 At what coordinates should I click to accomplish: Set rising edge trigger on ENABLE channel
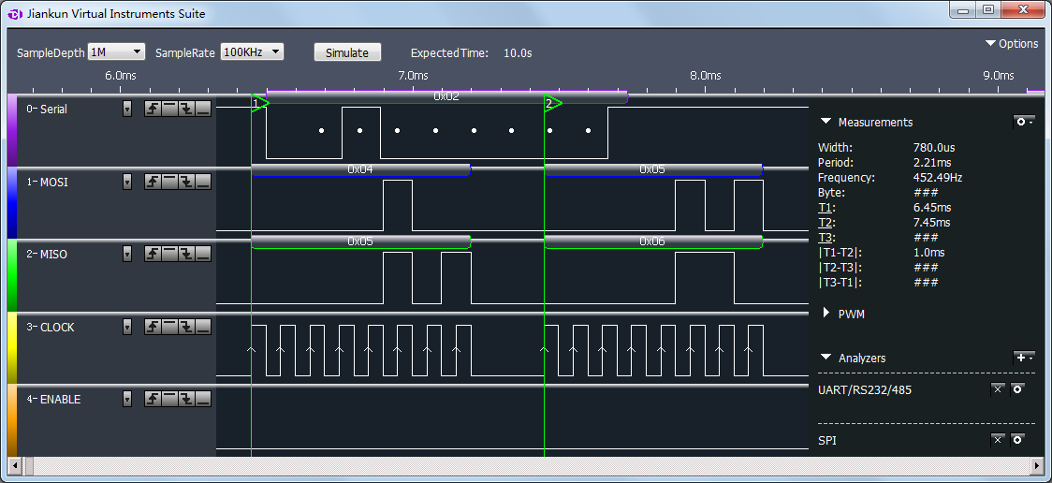tap(153, 400)
